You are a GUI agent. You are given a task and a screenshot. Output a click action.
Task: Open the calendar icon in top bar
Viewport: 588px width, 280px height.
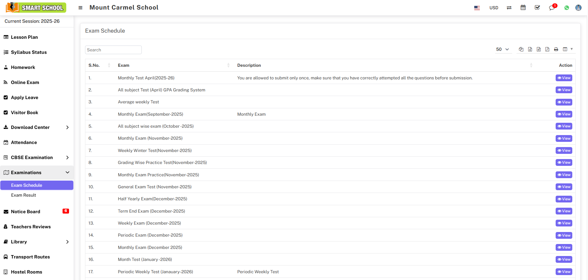point(523,8)
